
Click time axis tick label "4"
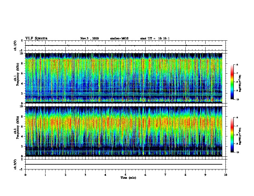pyautogui.click(x=106, y=175)
